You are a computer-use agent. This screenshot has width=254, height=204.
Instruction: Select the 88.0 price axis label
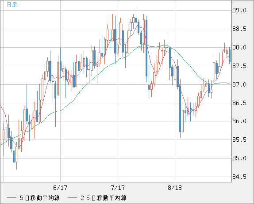[239, 48]
